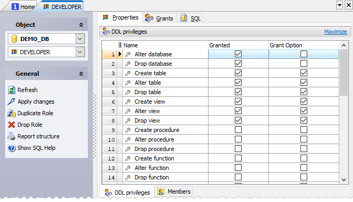Click the DDL privileges header icon
The height and width of the screenshot is (202, 353).
point(106,32)
